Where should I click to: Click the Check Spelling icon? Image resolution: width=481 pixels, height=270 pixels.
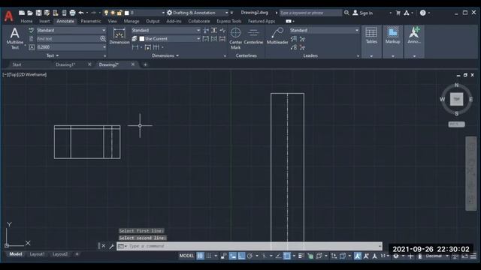pyautogui.click(x=32, y=30)
